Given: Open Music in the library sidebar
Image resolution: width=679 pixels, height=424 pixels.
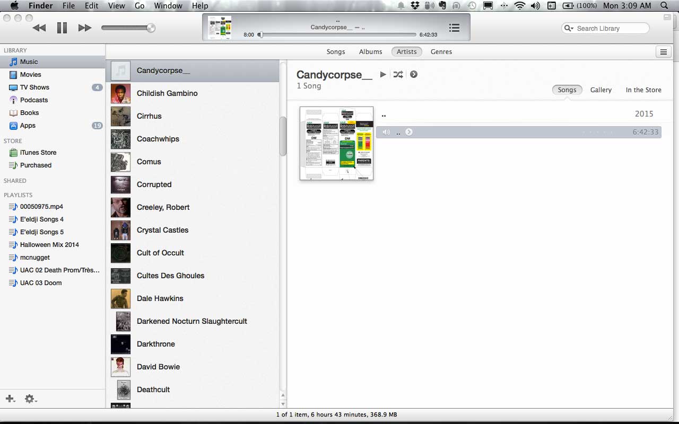Looking at the screenshot, I should click(x=53, y=62).
